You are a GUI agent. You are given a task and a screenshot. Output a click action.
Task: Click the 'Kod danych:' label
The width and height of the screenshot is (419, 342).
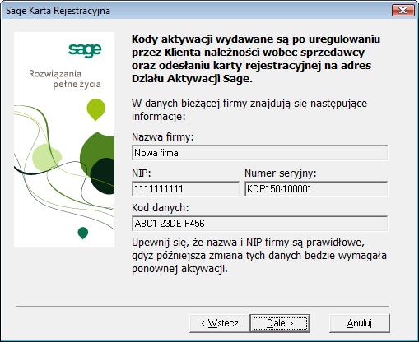tap(161, 208)
